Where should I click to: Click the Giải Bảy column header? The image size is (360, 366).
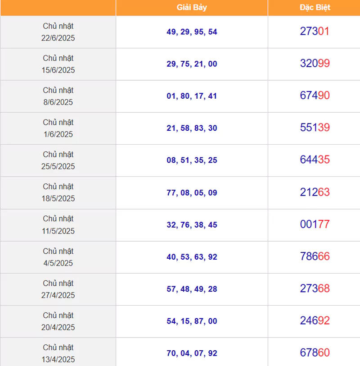tap(192, 8)
